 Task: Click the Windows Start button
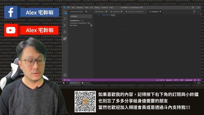pyautogui.click(x=64, y=83)
